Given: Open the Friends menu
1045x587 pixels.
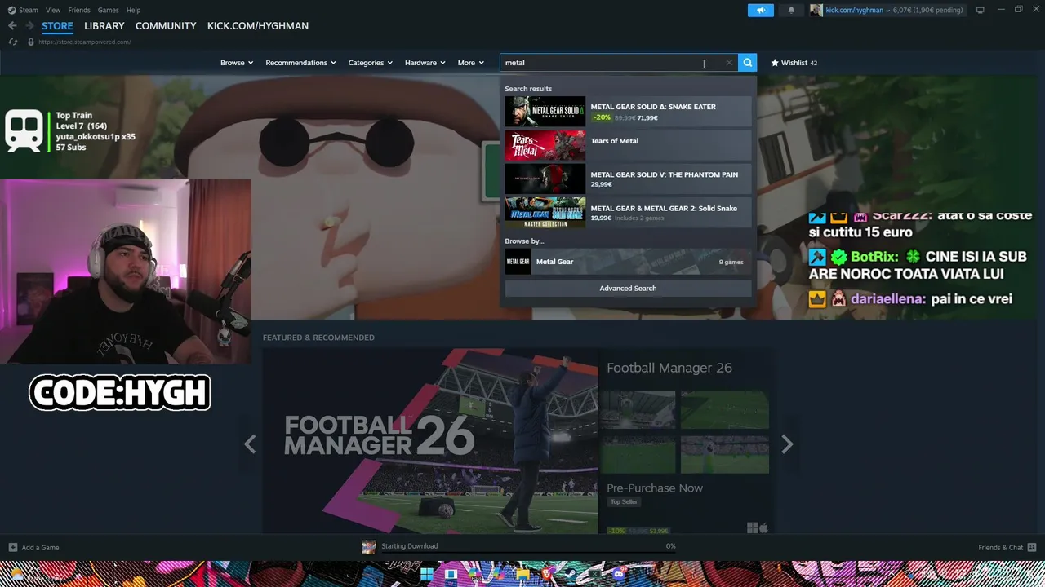Looking at the screenshot, I should coord(79,10).
